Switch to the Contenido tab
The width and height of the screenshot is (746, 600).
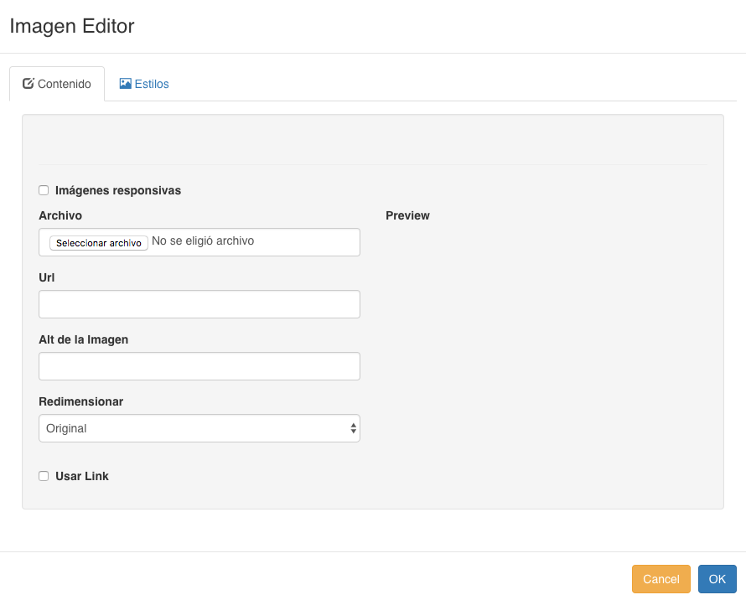(x=57, y=84)
